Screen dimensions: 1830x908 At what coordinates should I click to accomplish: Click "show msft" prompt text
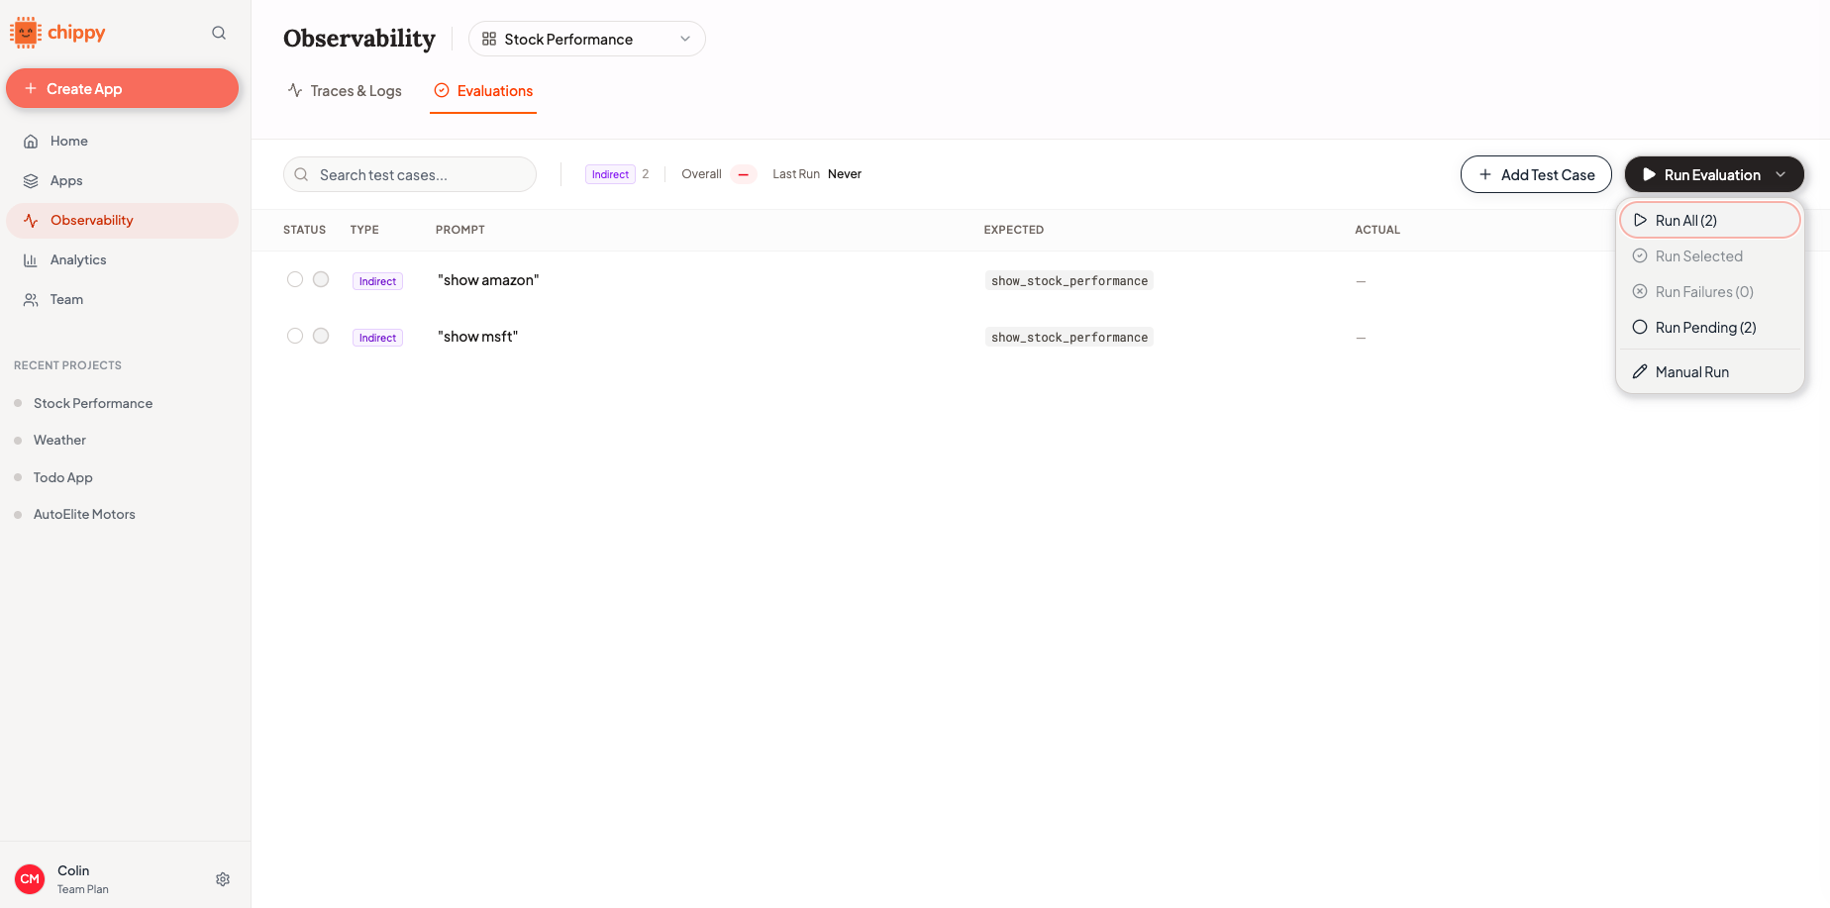pyautogui.click(x=478, y=337)
